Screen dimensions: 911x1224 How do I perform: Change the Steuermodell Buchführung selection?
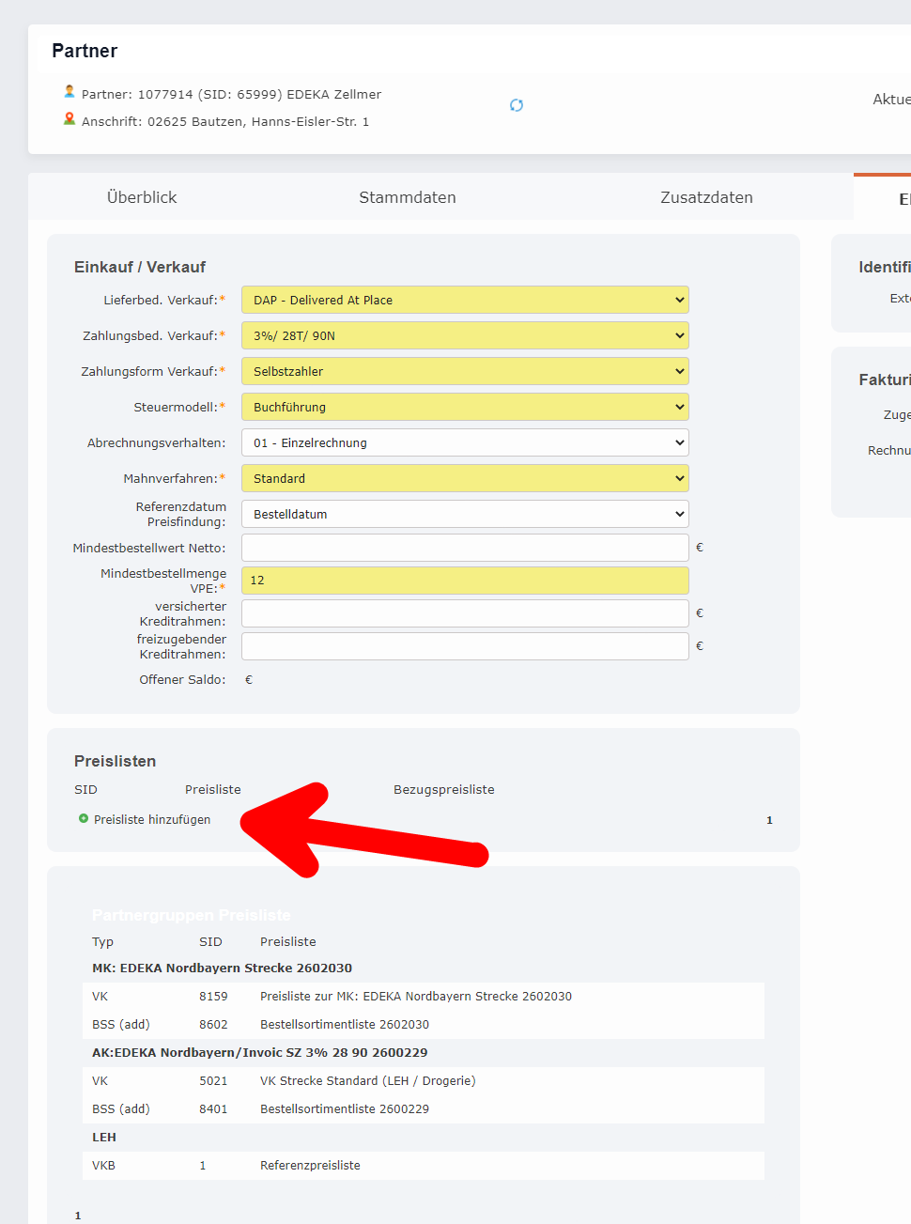465,407
